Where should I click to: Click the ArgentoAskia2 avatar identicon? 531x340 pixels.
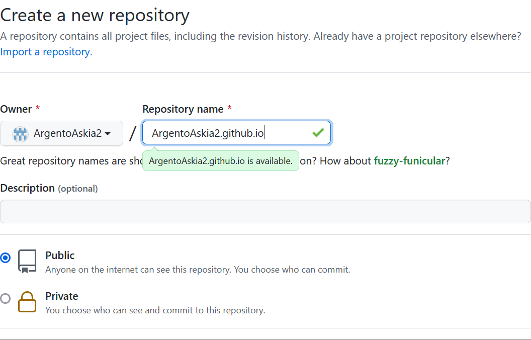click(x=20, y=134)
